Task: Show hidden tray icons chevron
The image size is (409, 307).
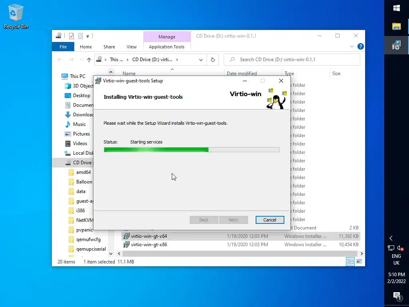Action: pyautogui.click(x=391, y=238)
